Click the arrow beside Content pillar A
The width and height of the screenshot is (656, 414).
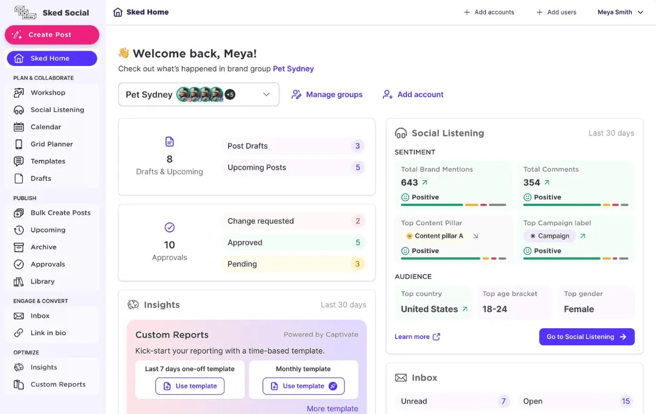(475, 236)
